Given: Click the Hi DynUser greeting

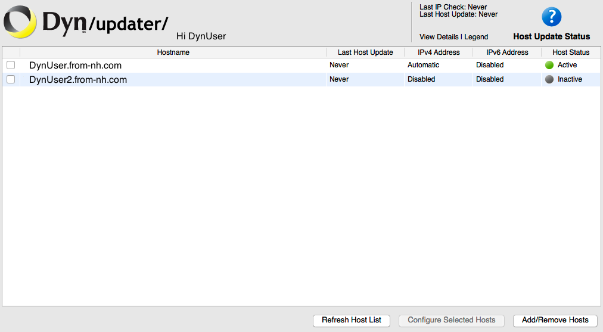Looking at the screenshot, I should coord(201,36).
